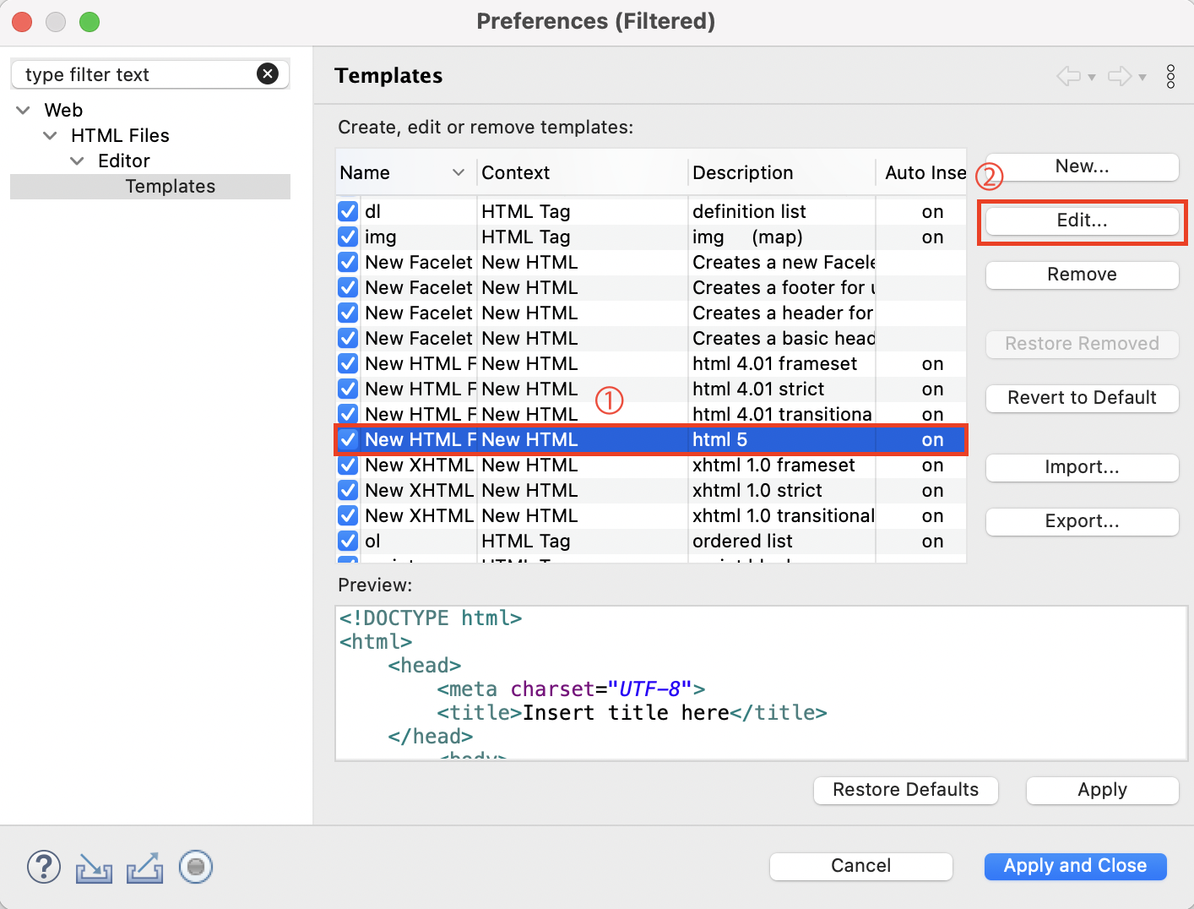The height and width of the screenshot is (909, 1194).
Task: Click the import preferences icon
Action: coord(94,868)
